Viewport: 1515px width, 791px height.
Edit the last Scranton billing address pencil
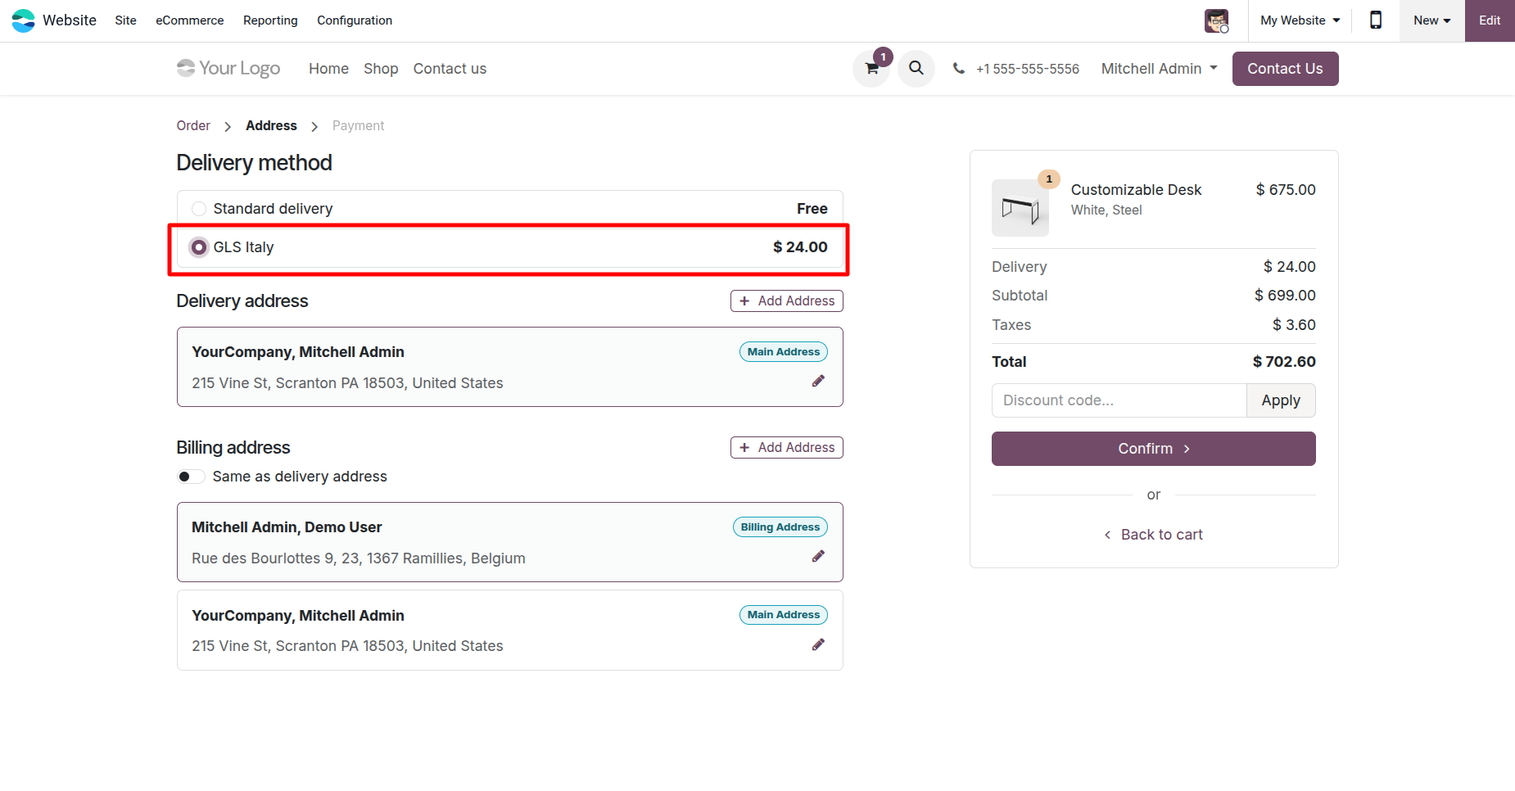pyautogui.click(x=818, y=644)
